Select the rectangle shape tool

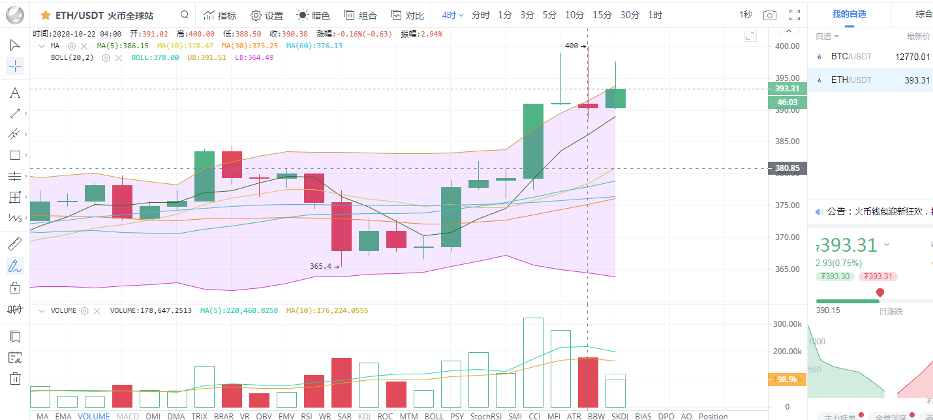(14, 155)
